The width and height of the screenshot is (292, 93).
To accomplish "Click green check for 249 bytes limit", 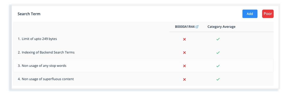I will pyautogui.click(x=218, y=39).
